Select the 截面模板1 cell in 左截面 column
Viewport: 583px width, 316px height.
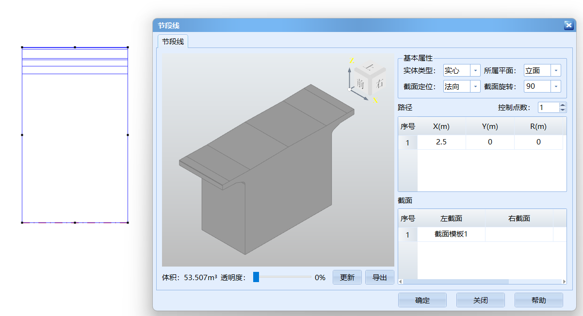(x=451, y=235)
